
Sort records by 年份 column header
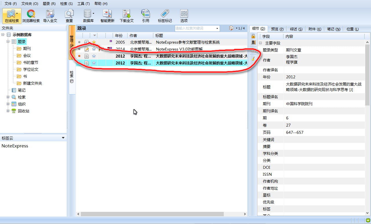click(120, 36)
